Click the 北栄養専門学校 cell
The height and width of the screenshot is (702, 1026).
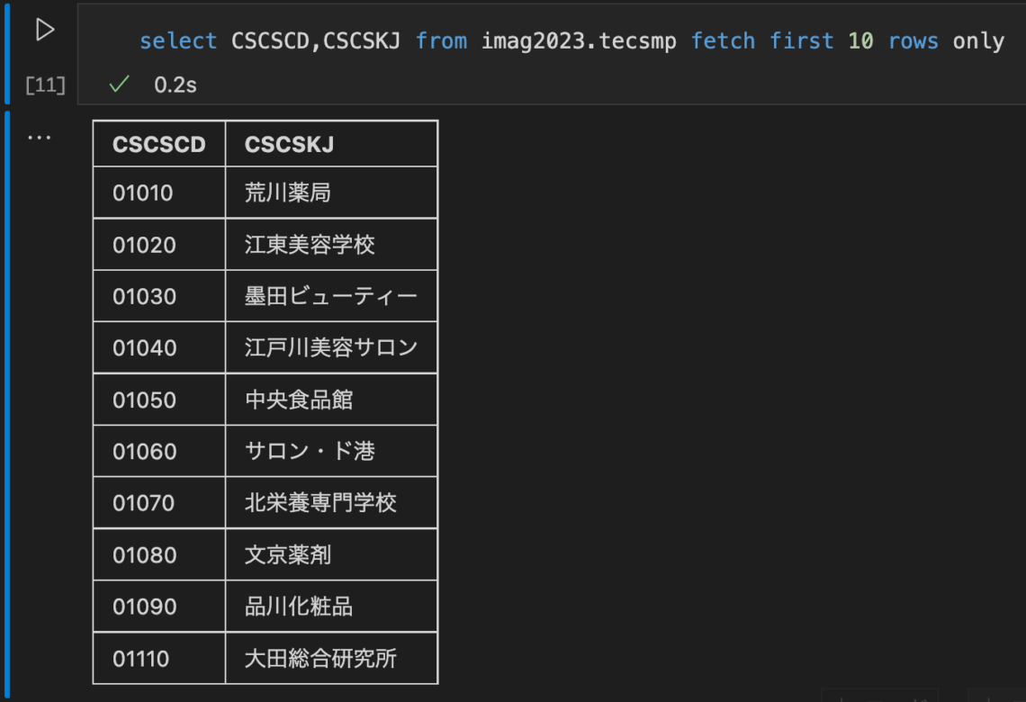[312, 502]
